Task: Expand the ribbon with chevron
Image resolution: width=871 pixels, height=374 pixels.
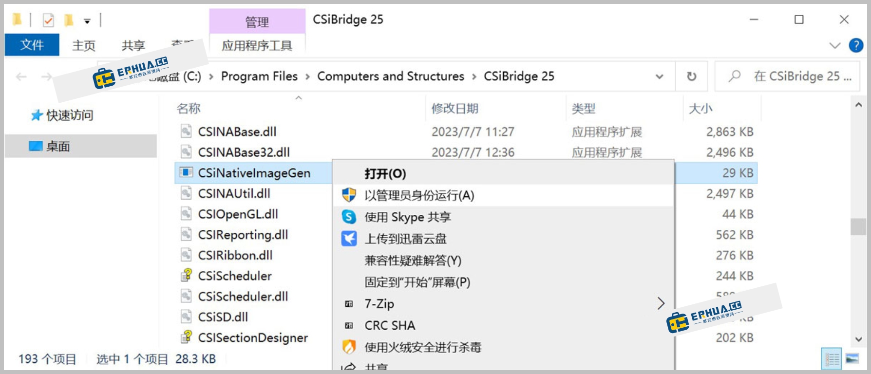Action: coord(834,45)
